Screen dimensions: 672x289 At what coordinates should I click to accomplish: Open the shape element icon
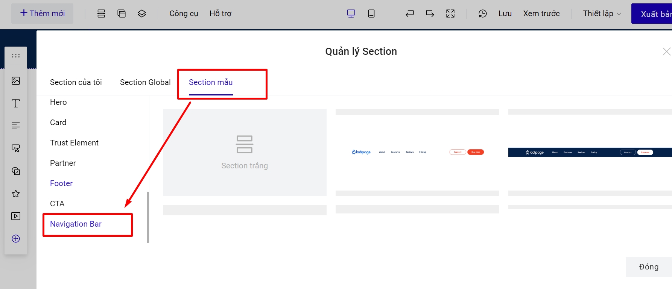(16, 171)
